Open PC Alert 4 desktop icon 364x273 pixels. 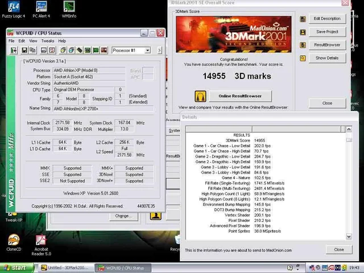tap(42, 10)
